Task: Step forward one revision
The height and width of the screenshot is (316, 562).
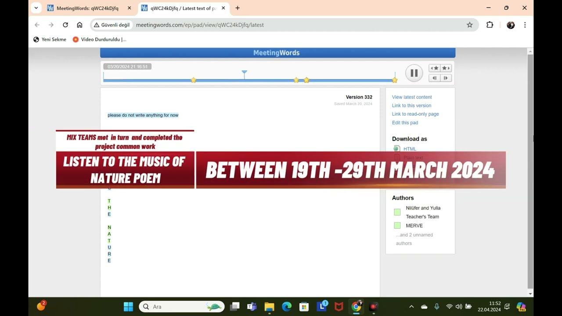Action: [x=446, y=78]
